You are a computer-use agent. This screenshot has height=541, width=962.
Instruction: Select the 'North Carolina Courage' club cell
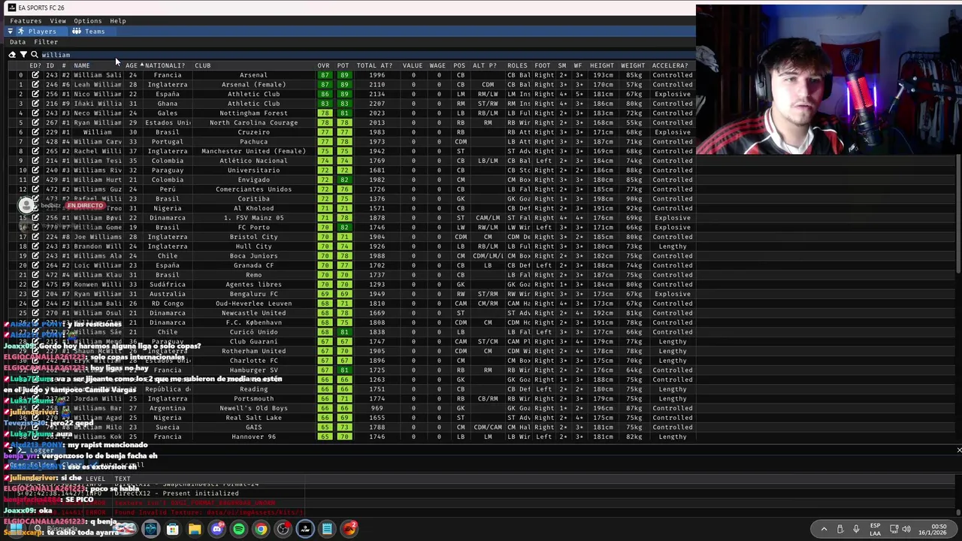point(253,122)
